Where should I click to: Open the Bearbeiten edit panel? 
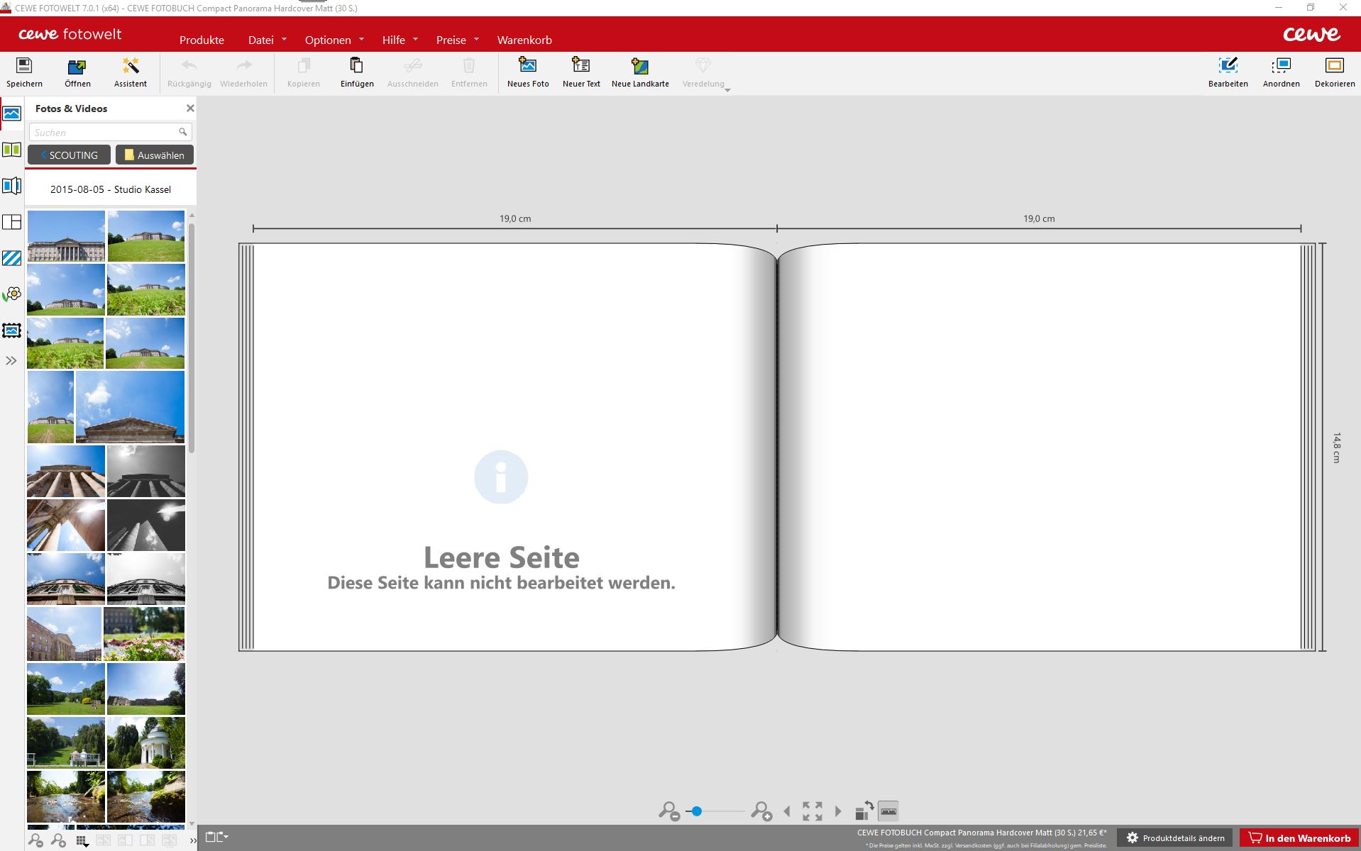(x=1228, y=67)
